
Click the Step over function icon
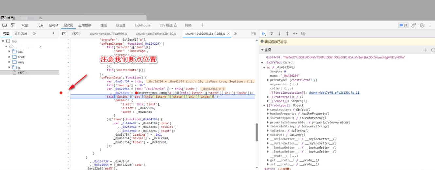[271, 33]
